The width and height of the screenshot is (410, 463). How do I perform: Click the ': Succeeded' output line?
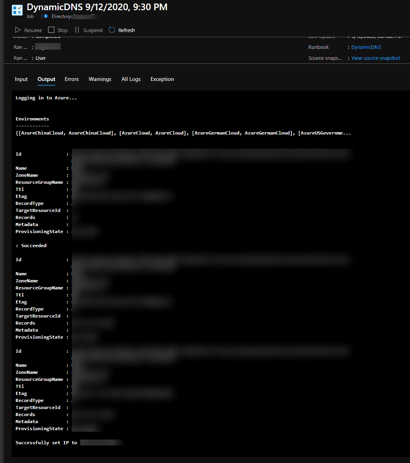click(31, 245)
